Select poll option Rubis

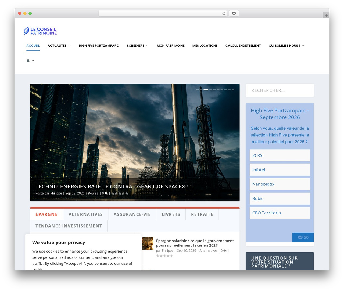click(280, 198)
